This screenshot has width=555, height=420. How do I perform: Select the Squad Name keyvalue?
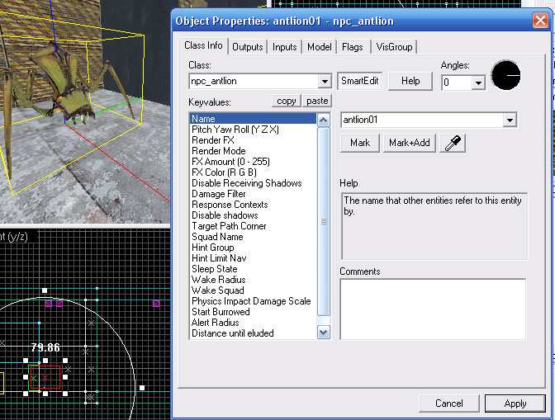pyautogui.click(x=253, y=237)
